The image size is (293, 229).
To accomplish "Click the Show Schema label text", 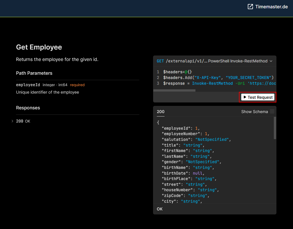I will 254,112.
